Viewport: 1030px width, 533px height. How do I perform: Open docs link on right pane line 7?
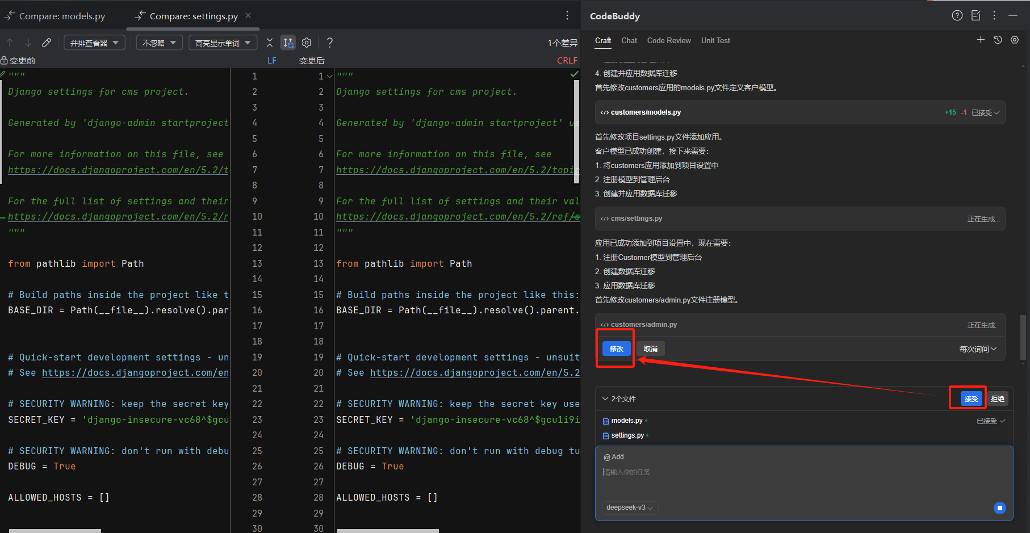[x=458, y=170]
